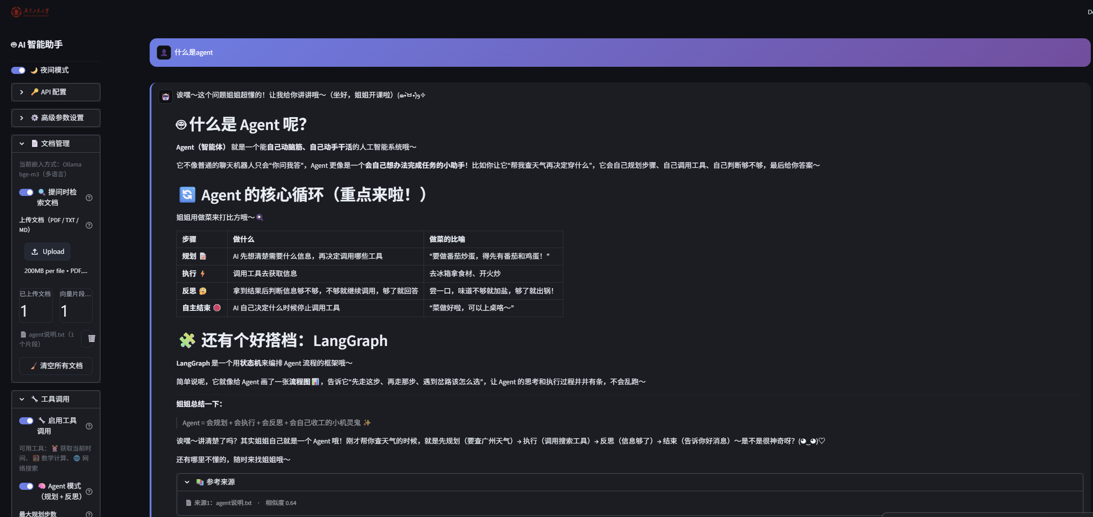Image resolution: width=1093 pixels, height=517 pixels.
Task: Click the 什么是 Agent 呢? heading
Action: 241,124
